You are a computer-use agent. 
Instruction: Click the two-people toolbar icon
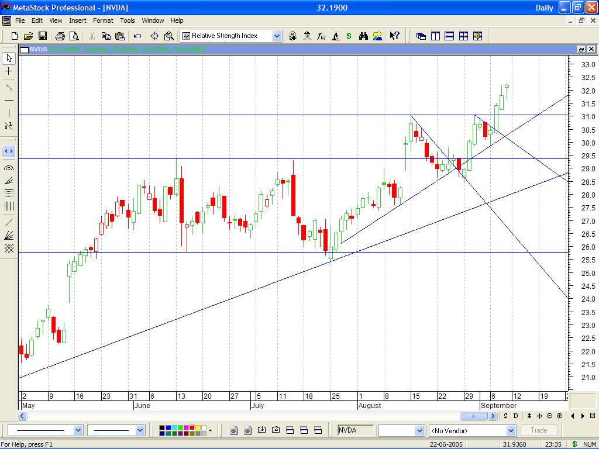tap(377, 36)
